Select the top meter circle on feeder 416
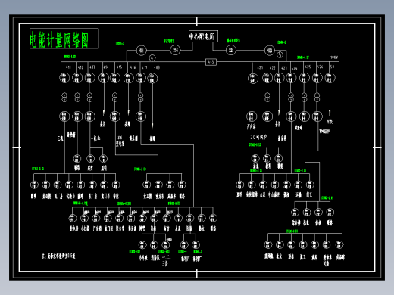This screenshot has width=394, height=295. [128, 78]
